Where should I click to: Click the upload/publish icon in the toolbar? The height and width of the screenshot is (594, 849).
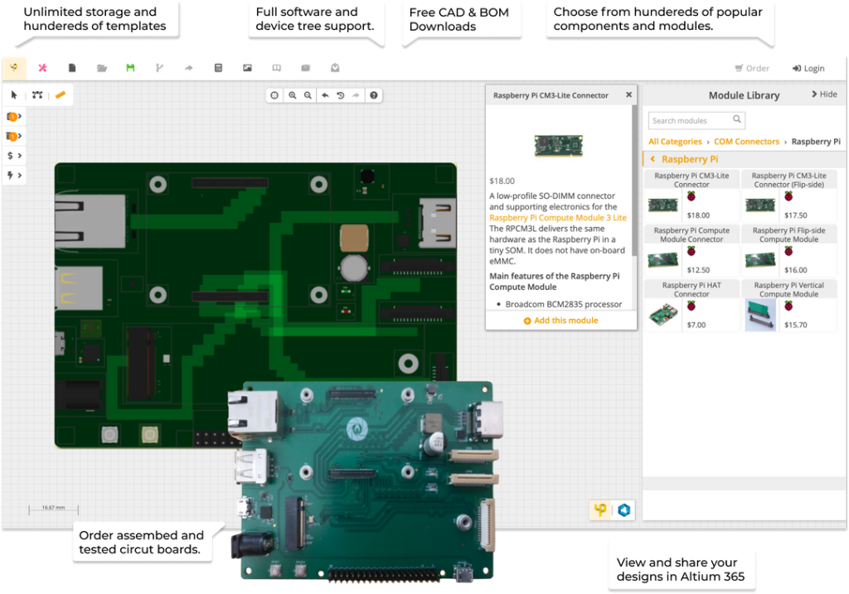coord(334,67)
